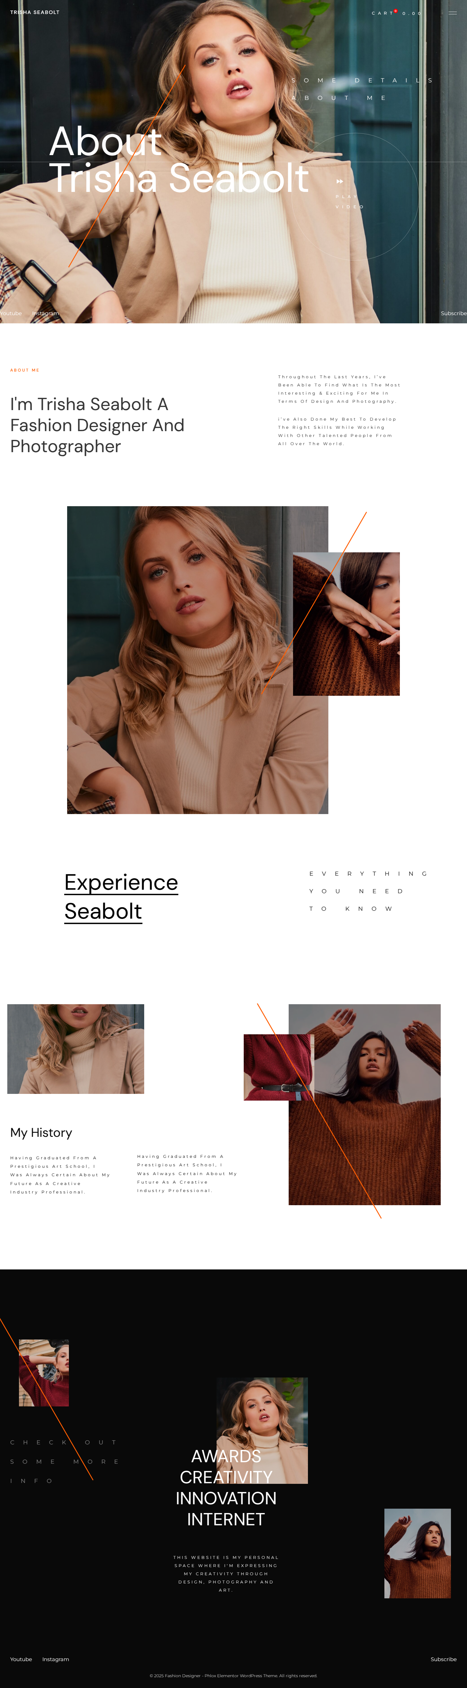
Task: Open the hamburger menu icon
Action: [453, 13]
